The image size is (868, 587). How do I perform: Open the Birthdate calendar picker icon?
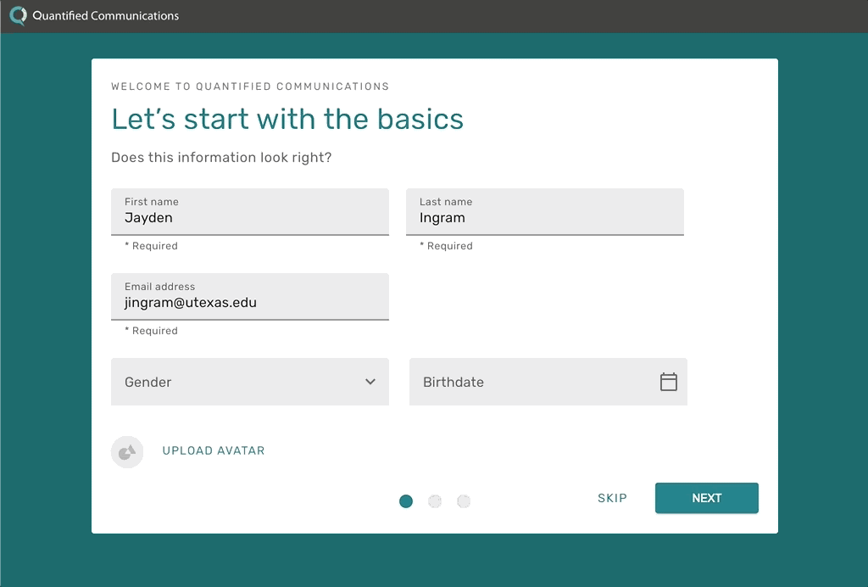668,382
